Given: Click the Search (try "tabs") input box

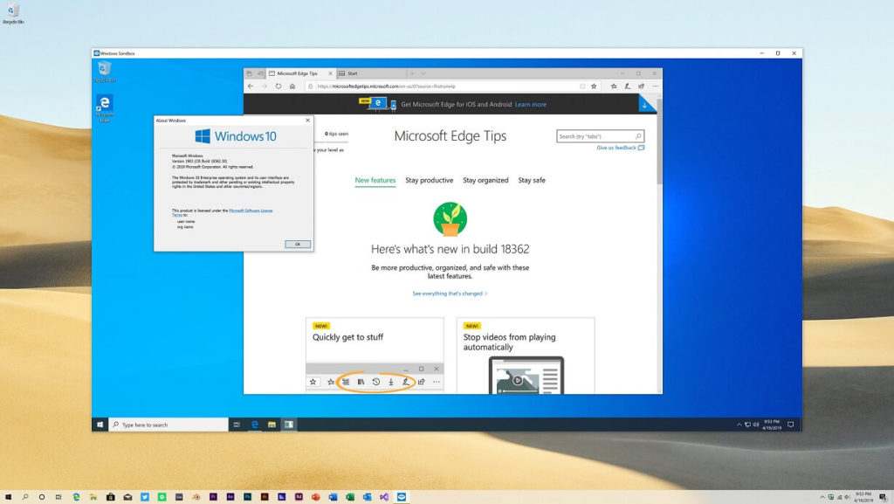Looking at the screenshot, I should pos(598,137).
